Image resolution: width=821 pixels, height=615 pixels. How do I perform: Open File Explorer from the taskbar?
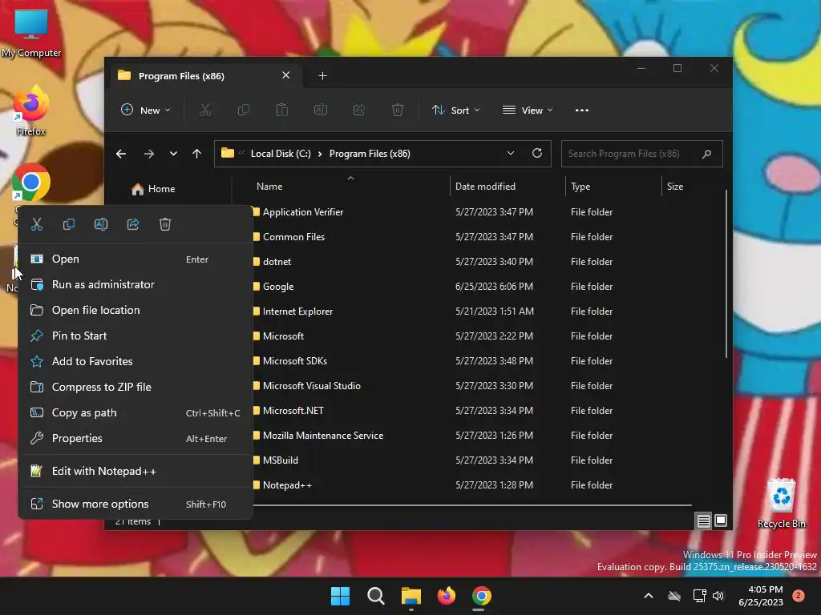click(x=411, y=596)
